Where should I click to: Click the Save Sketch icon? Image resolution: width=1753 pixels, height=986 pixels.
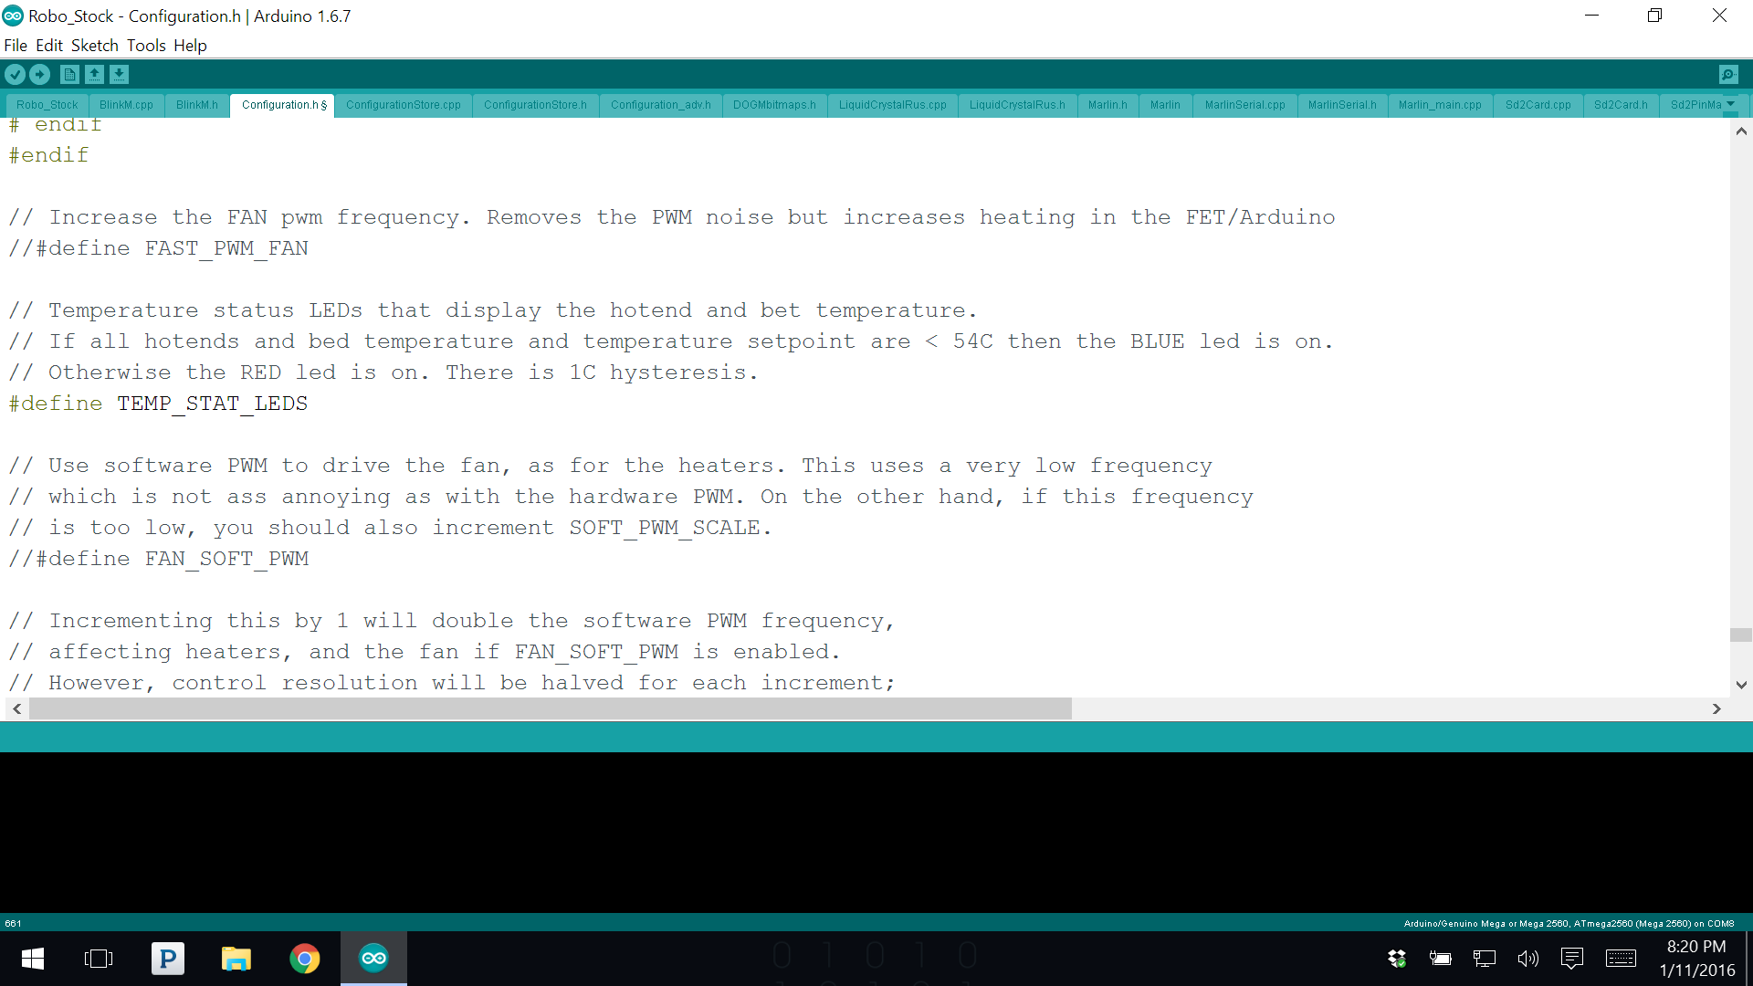[x=120, y=75]
